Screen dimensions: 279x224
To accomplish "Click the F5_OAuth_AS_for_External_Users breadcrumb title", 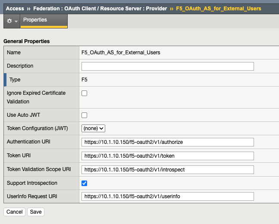I will point(219,8).
